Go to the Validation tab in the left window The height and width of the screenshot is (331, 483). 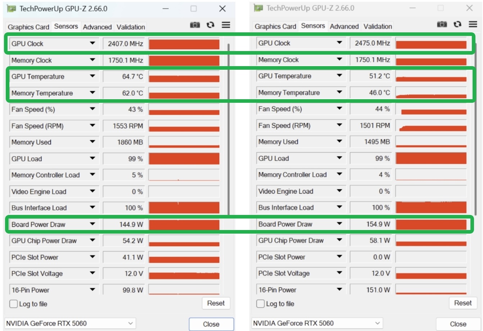(x=131, y=27)
